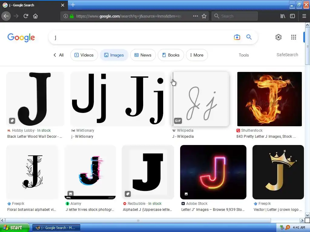The width and height of the screenshot is (310, 232).
Task: Click the blue magnifier search button
Action: 249,37
